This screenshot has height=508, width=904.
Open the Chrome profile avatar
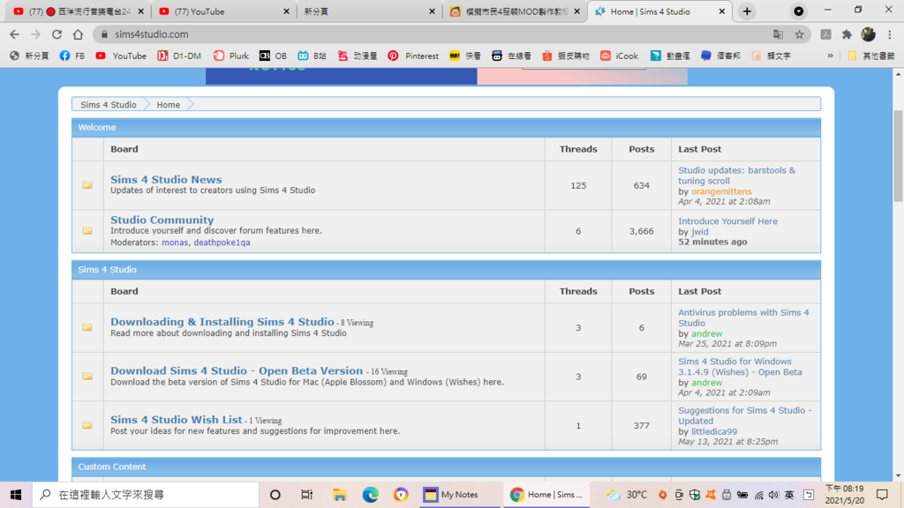(x=869, y=34)
